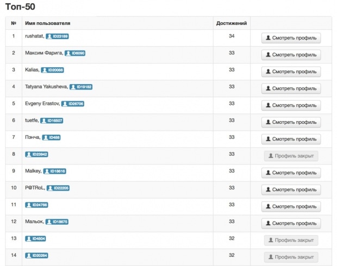Click the ID23189 badge next to rushatat
This screenshot has width=337, height=266.
[x=57, y=36]
